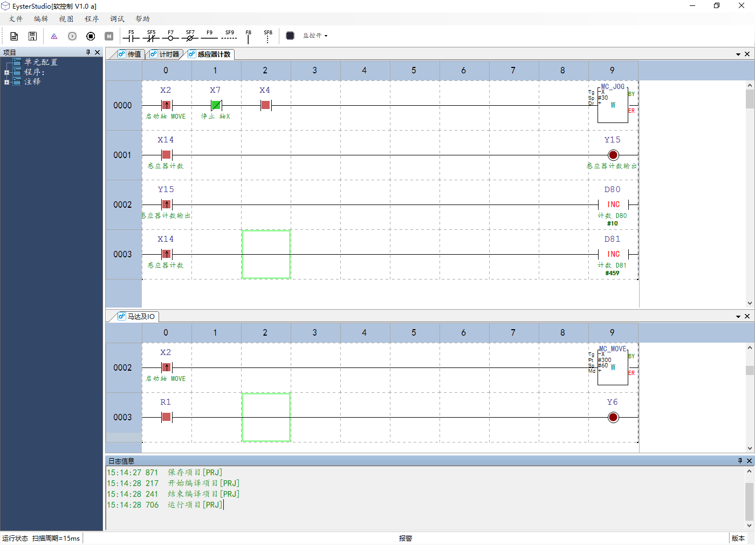Viewport: 755px width, 545px height.
Task: Click the new file toolbar icon
Action: (14, 36)
